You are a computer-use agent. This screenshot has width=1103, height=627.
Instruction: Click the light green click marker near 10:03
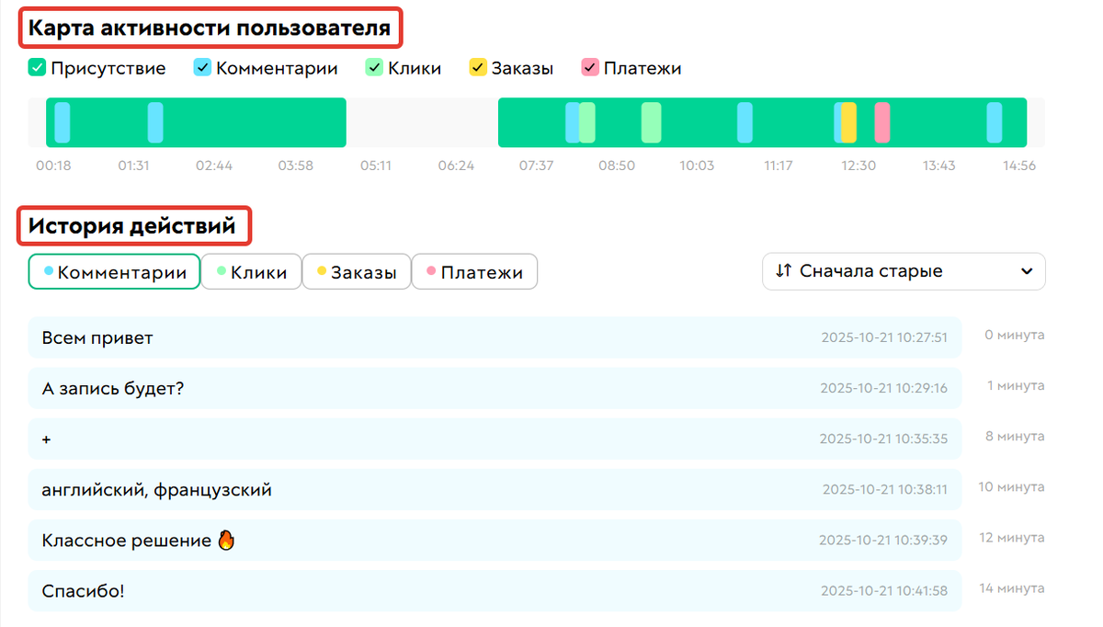(651, 122)
